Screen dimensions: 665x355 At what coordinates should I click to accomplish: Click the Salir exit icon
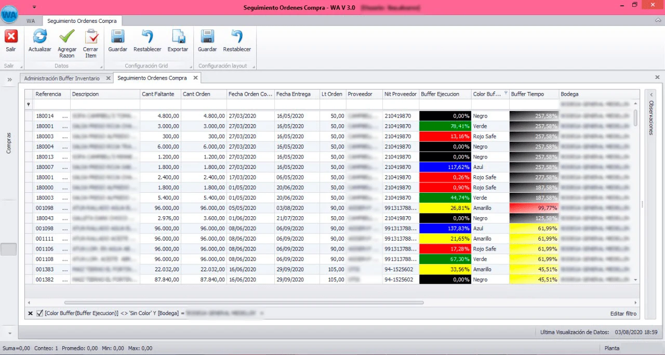tap(11, 37)
